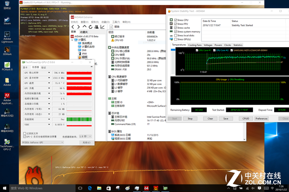Click the AIDA64 up-level arrow icon
The width and height of the screenshot is (289, 192).
84,27
